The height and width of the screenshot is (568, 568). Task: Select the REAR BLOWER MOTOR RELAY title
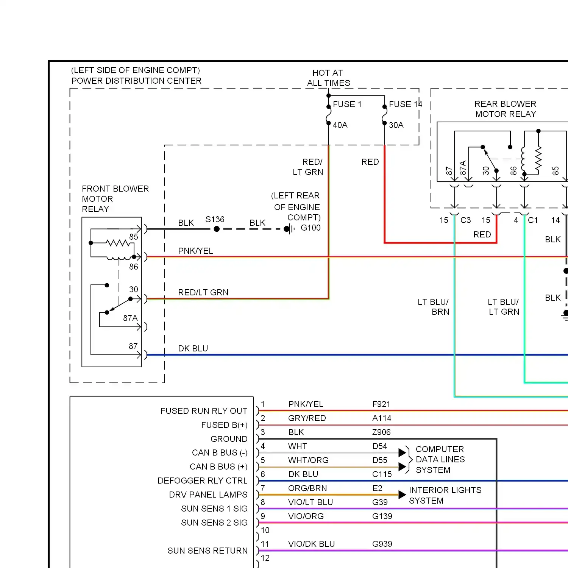tap(506, 109)
